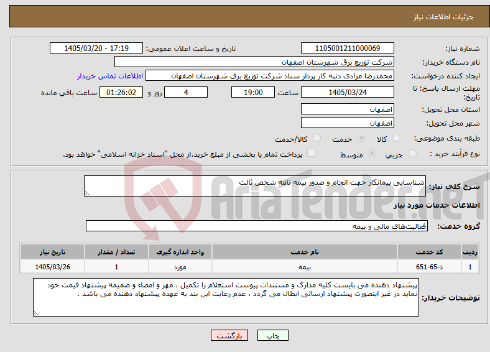Click the service group field فعالیت‌های مالی و بیمه

[257, 226]
